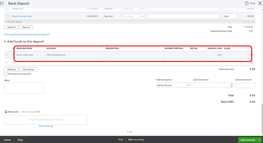This screenshot has width=263, height=143.
Task: Click the Clear button in the footer
Action: [x=20, y=140]
